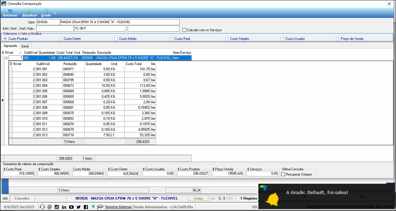Click the graduation cap icon in status bar
Viewport: 396px width, 211px height.
(x=100, y=207)
